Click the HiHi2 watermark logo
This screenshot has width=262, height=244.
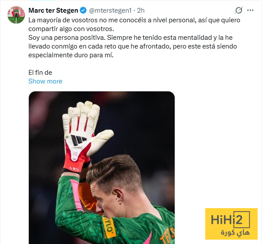tap(231, 224)
